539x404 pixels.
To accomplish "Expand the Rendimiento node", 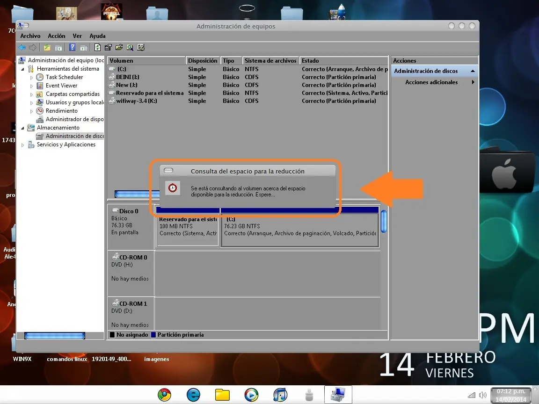I will [x=32, y=111].
